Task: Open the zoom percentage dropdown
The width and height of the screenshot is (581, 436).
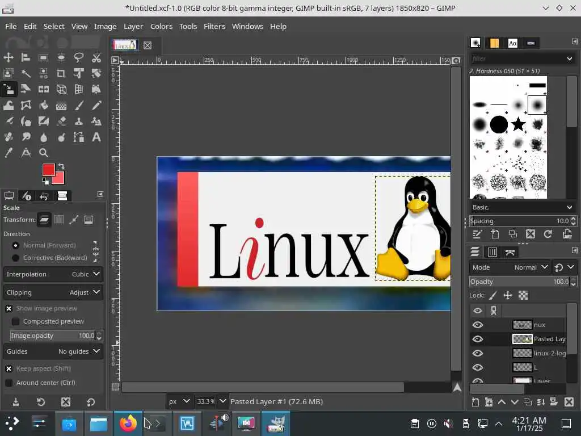Action: click(222, 401)
